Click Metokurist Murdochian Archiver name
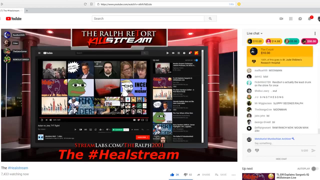Image resolution: width=320 pixels, height=180 pixels. [x=273, y=139]
